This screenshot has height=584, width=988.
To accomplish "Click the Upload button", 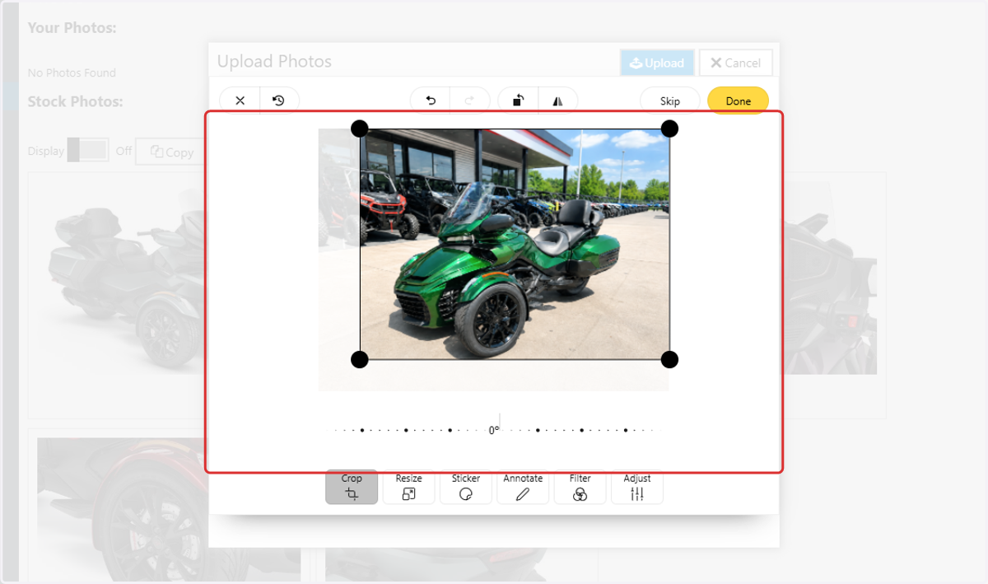I will coord(657,63).
